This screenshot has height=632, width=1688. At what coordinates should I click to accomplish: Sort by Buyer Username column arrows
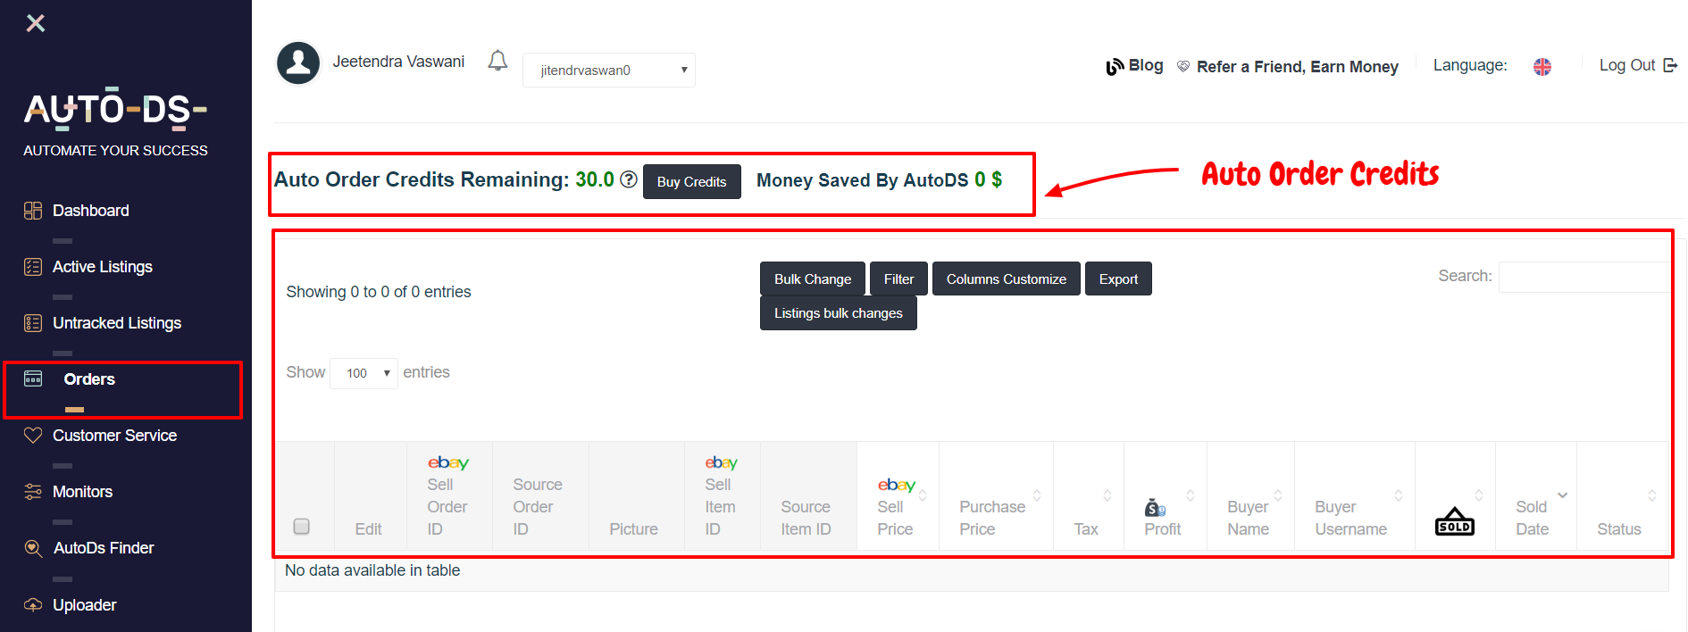tap(1399, 495)
